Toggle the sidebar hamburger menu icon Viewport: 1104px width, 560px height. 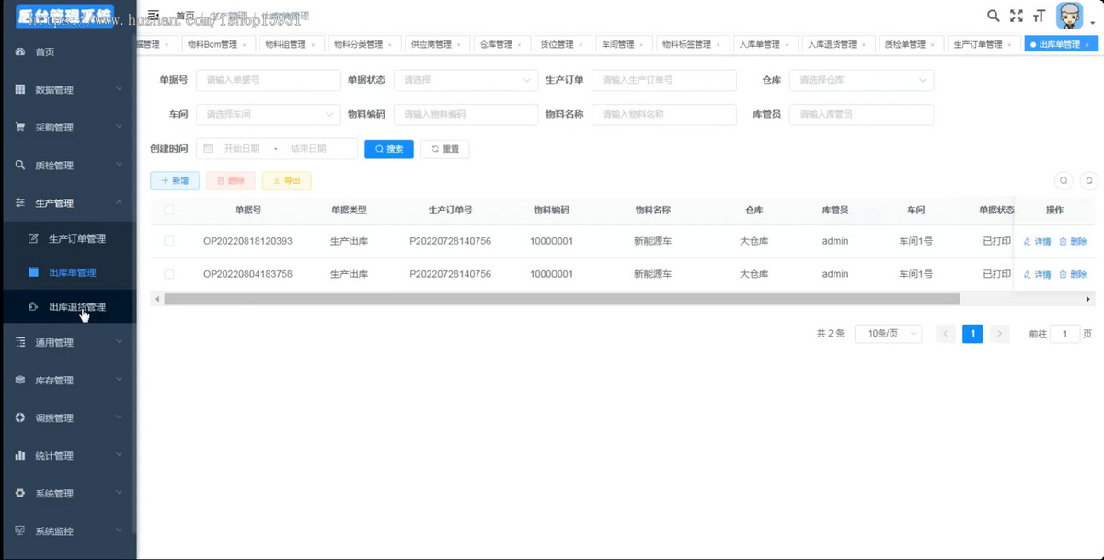(x=154, y=15)
